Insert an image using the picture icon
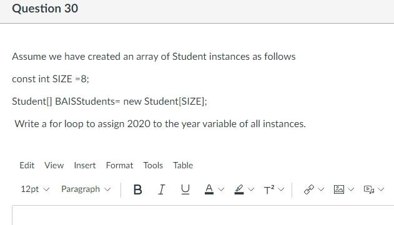 [x=338, y=189]
